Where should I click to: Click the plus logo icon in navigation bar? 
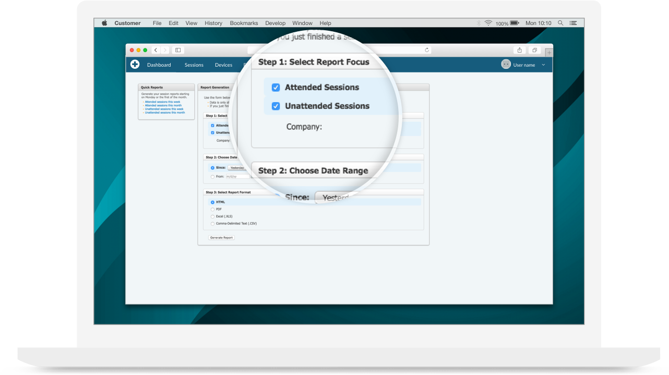point(135,65)
